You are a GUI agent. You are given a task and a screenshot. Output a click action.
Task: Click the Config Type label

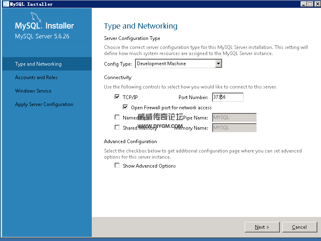click(118, 64)
